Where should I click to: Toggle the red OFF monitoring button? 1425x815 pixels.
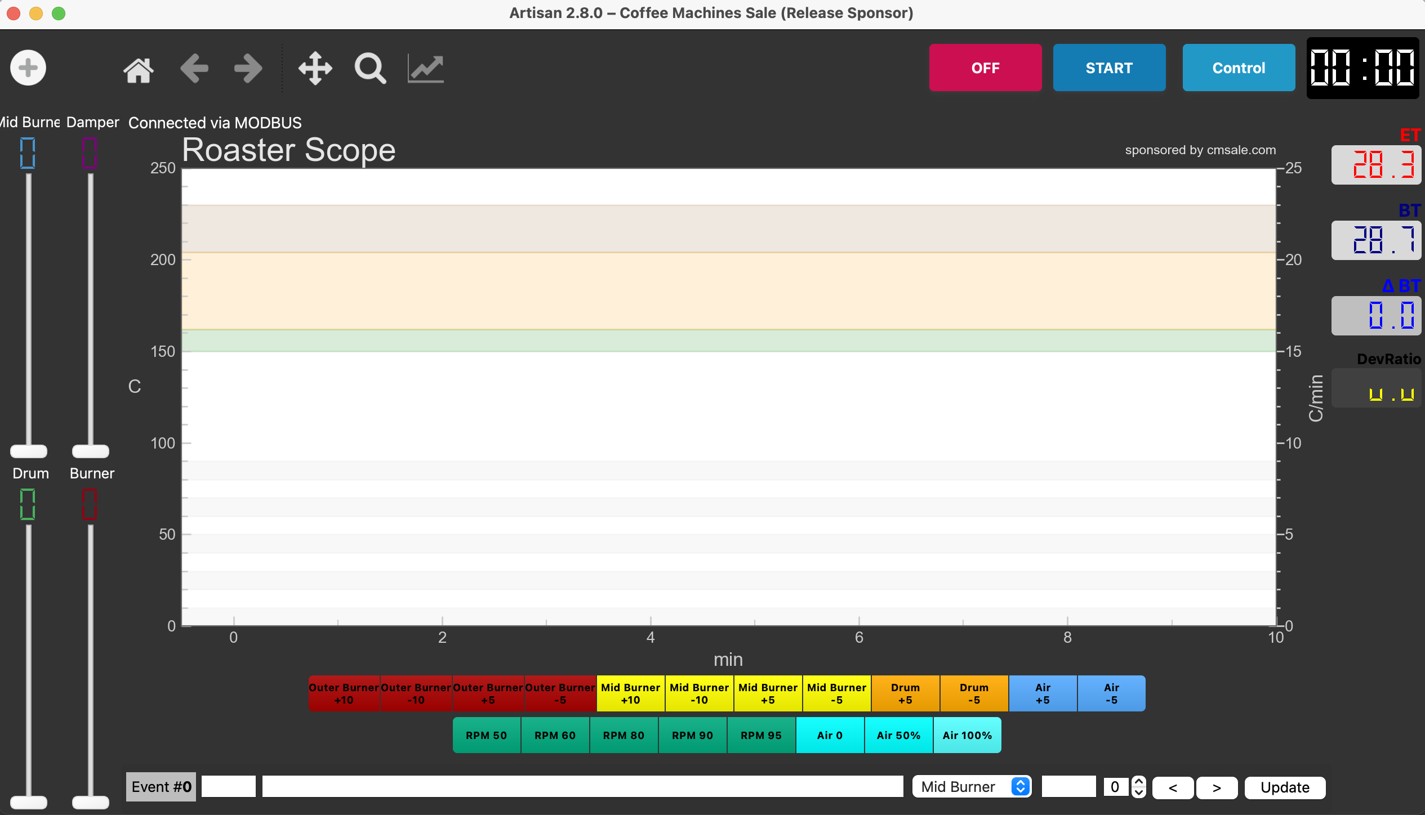pyautogui.click(x=985, y=68)
